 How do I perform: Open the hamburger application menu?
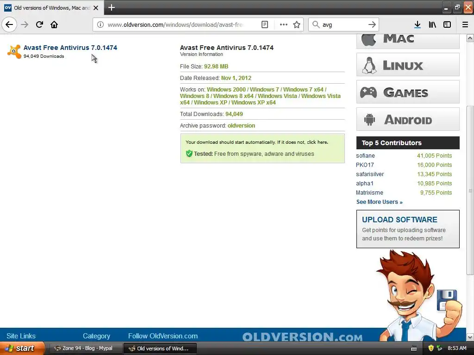tap(465, 24)
